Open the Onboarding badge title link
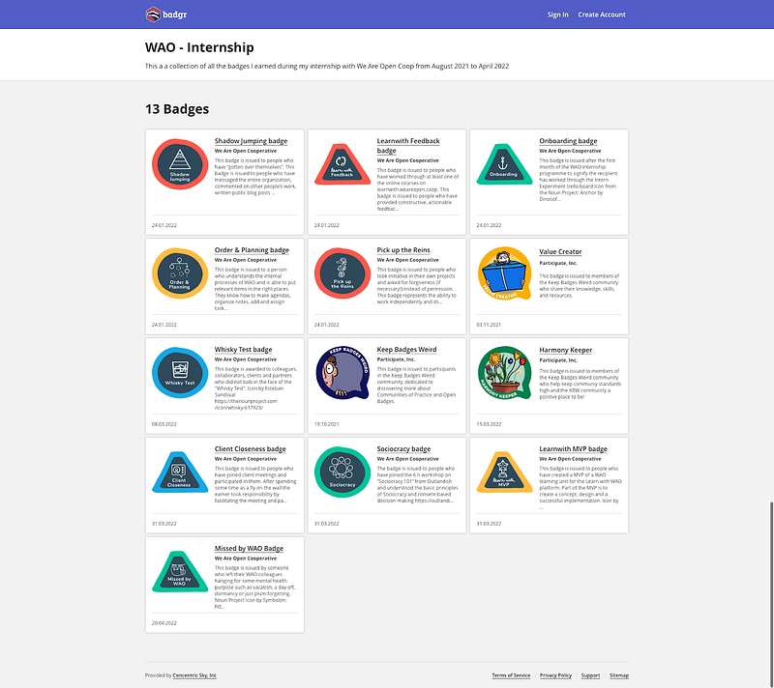 click(x=568, y=141)
